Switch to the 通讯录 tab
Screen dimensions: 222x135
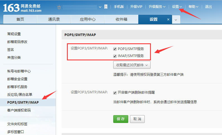pyautogui.click(x=54, y=20)
